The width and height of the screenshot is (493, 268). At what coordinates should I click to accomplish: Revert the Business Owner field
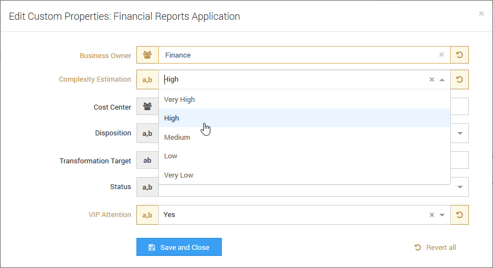pos(460,55)
